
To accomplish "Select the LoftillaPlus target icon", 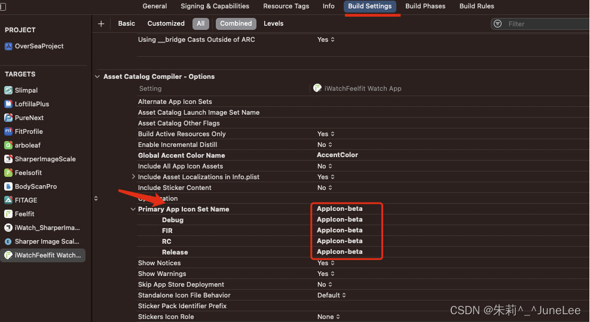I will click(8, 104).
